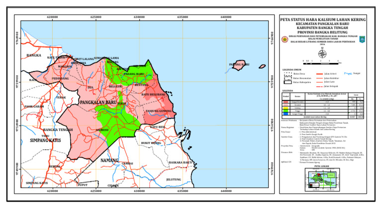
Task: Click the Jalan Setapak dashed line symbol
Action: [319, 86]
